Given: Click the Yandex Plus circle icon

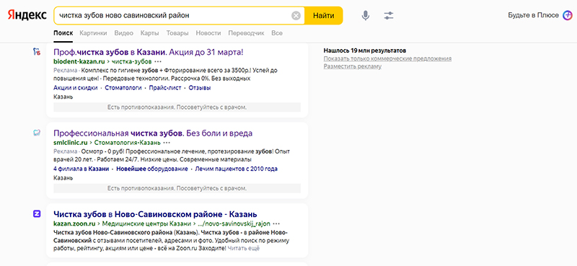Looking at the screenshot, I should 568,15.
